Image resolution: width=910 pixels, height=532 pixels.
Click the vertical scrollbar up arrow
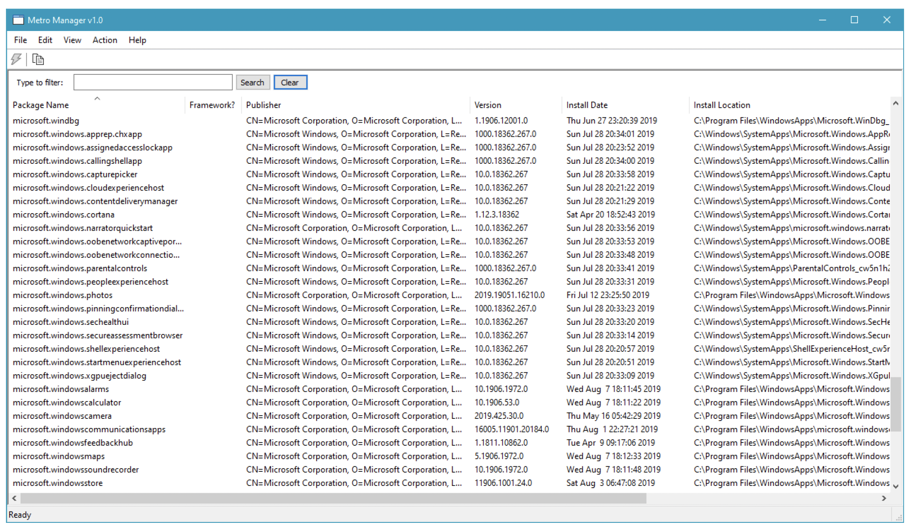pos(895,104)
